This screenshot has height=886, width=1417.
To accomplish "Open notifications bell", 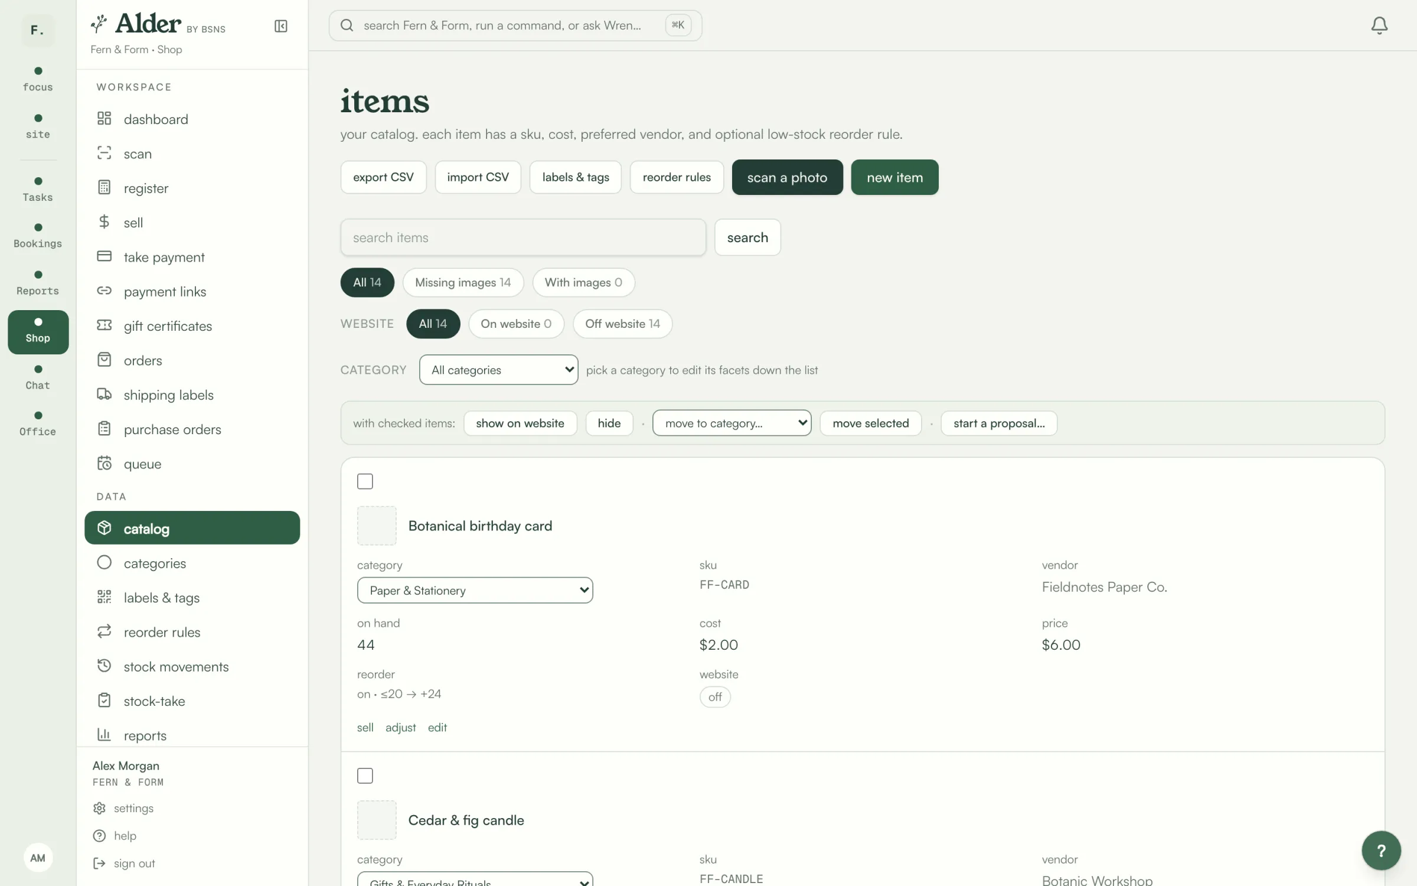I will coord(1379,25).
